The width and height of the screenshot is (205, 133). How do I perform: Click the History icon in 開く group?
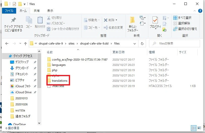(164, 30)
